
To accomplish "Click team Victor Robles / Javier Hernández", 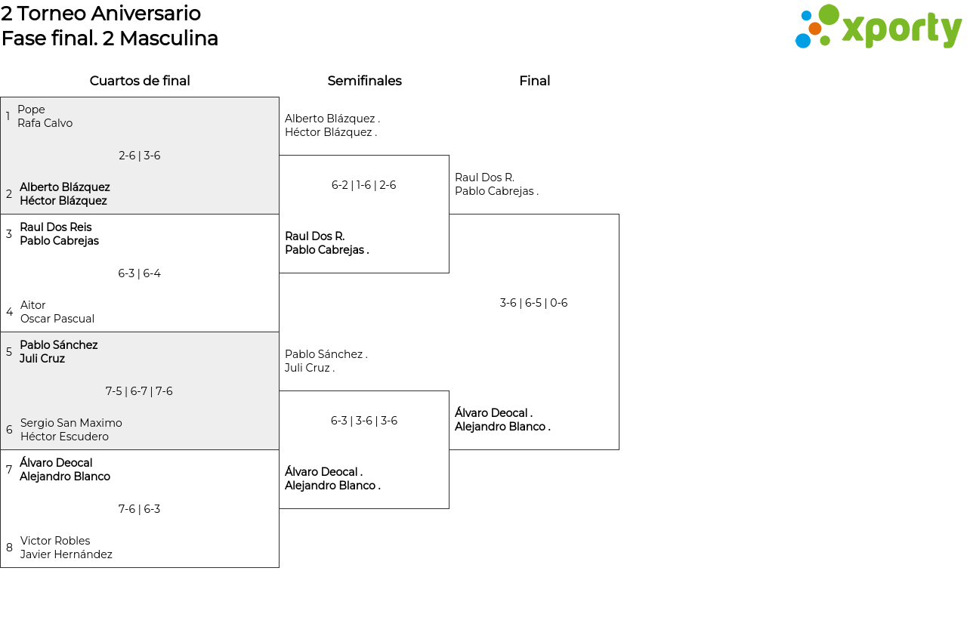I will coord(66,548).
